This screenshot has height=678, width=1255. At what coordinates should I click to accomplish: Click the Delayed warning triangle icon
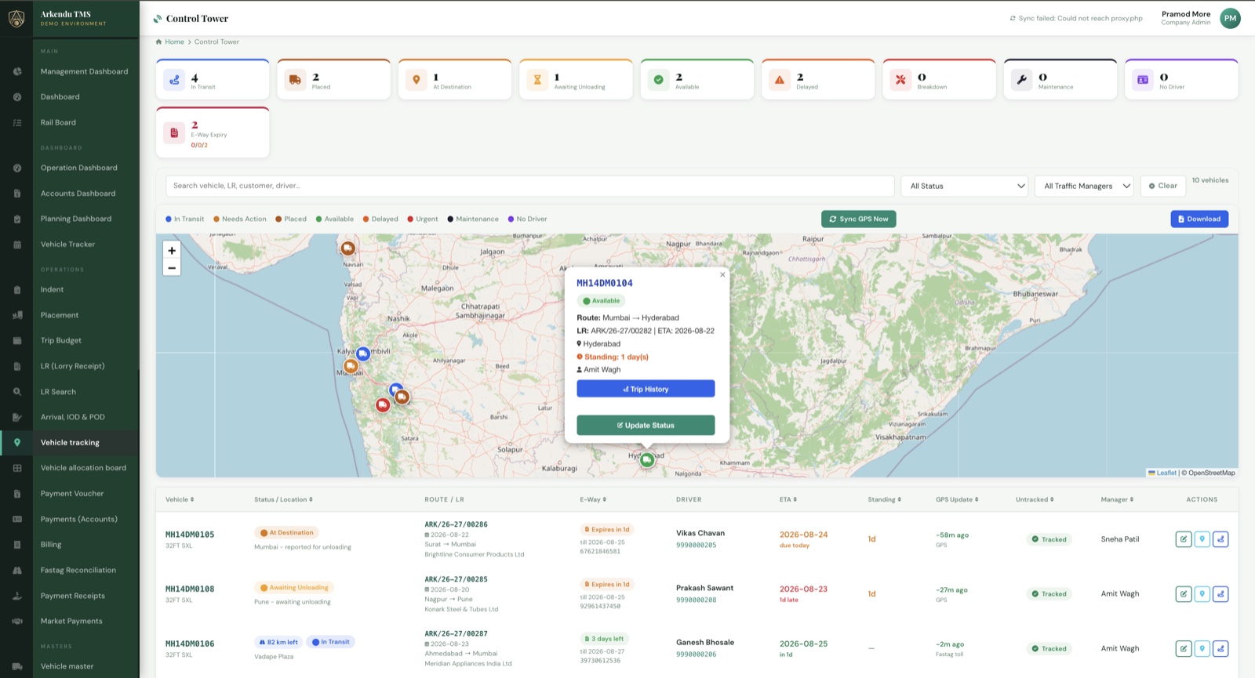pyautogui.click(x=780, y=79)
